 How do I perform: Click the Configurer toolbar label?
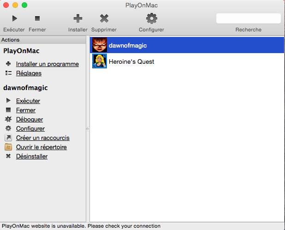pyautogui.click(x=151, y=30)
